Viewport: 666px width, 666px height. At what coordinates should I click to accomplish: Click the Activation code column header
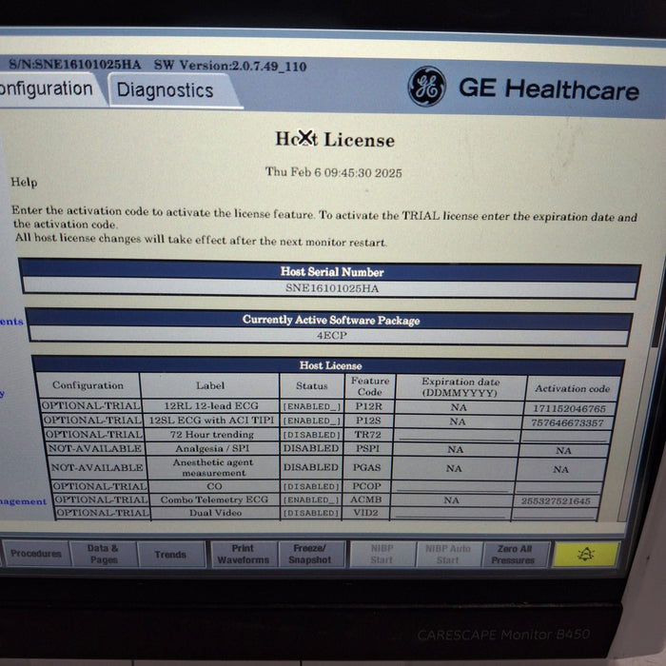point(572,388)
